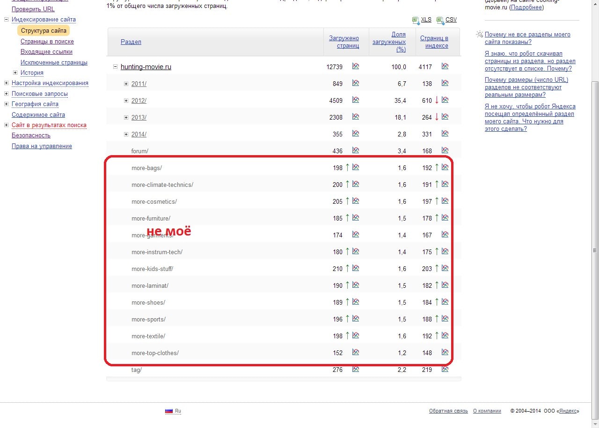Open Проверить URL sidebar link

pos(33,9)
